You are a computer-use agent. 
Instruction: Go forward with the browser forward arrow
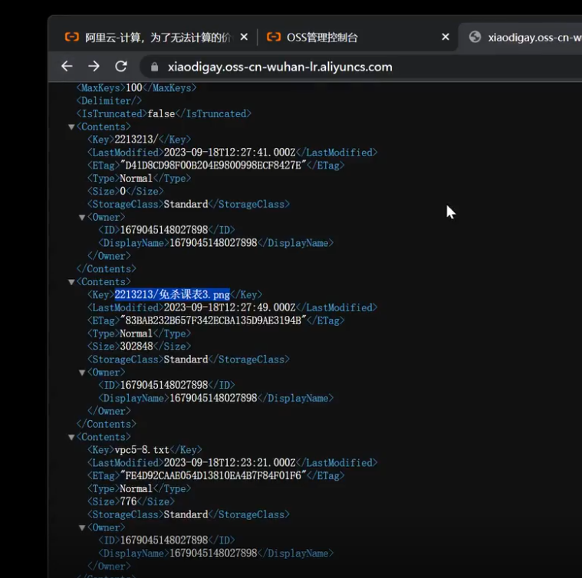pyautogui.click(x=94, y=67)
